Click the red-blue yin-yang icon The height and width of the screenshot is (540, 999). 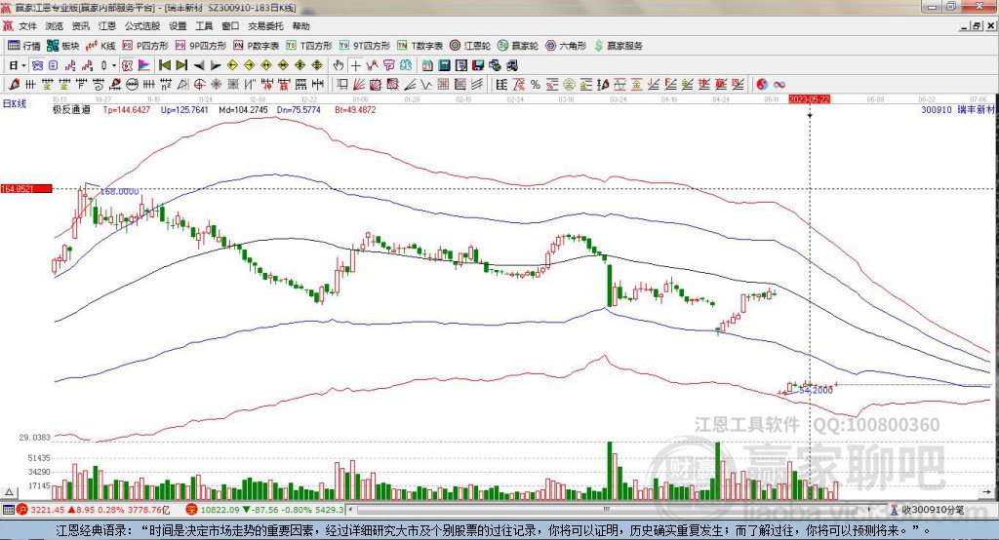tap(762, 84)
